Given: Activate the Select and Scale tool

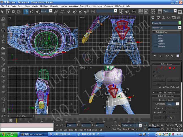Looking at the screenshot, I should click(37, 12).
